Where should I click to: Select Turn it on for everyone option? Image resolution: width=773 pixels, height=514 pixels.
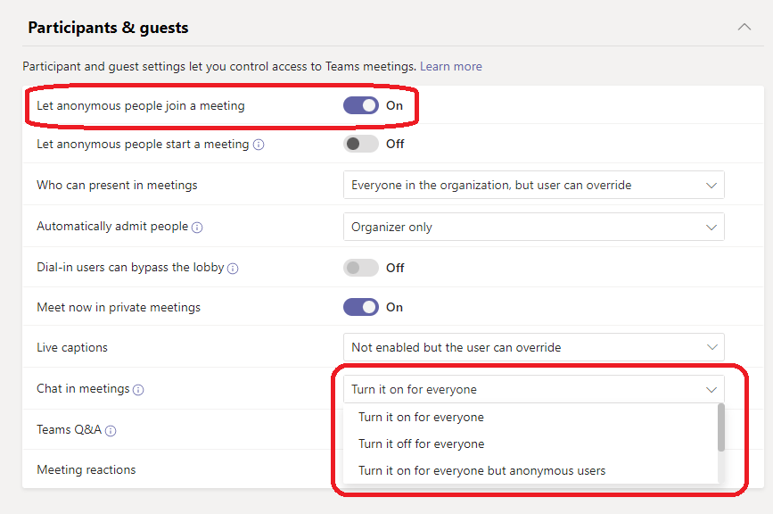pos(421,417)
